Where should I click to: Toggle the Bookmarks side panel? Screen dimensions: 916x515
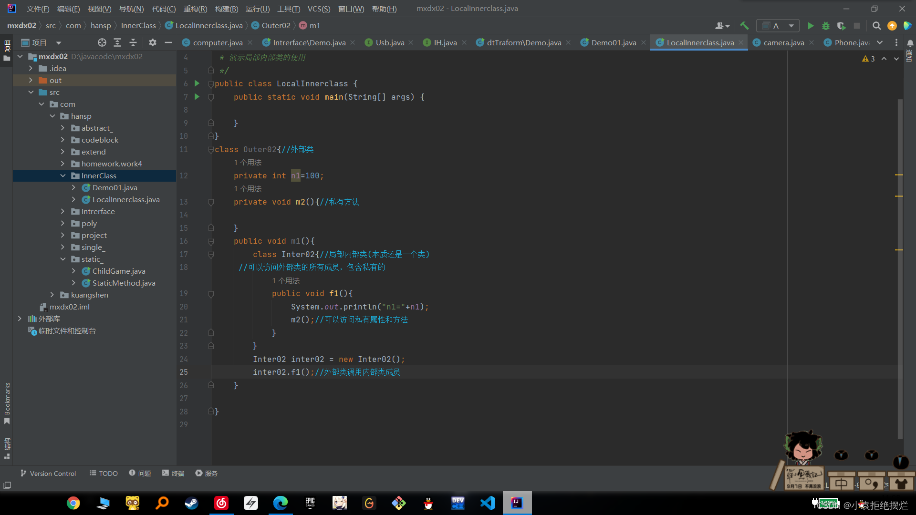[x=7, y=403]
